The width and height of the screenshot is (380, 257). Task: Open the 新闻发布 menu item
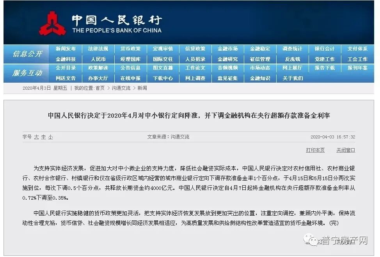pos(66,49)
